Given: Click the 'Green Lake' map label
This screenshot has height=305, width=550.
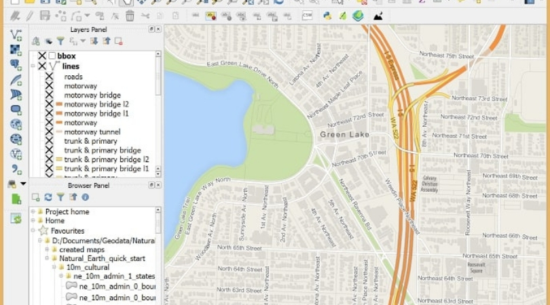Looking at the screenshot, I should coord(344,134).
